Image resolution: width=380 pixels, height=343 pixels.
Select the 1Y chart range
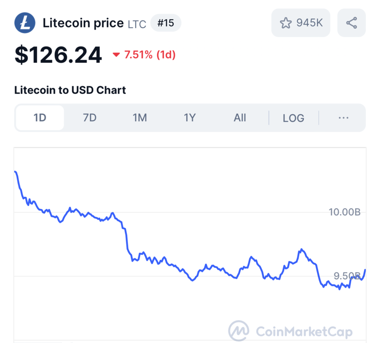pos(190,118)
